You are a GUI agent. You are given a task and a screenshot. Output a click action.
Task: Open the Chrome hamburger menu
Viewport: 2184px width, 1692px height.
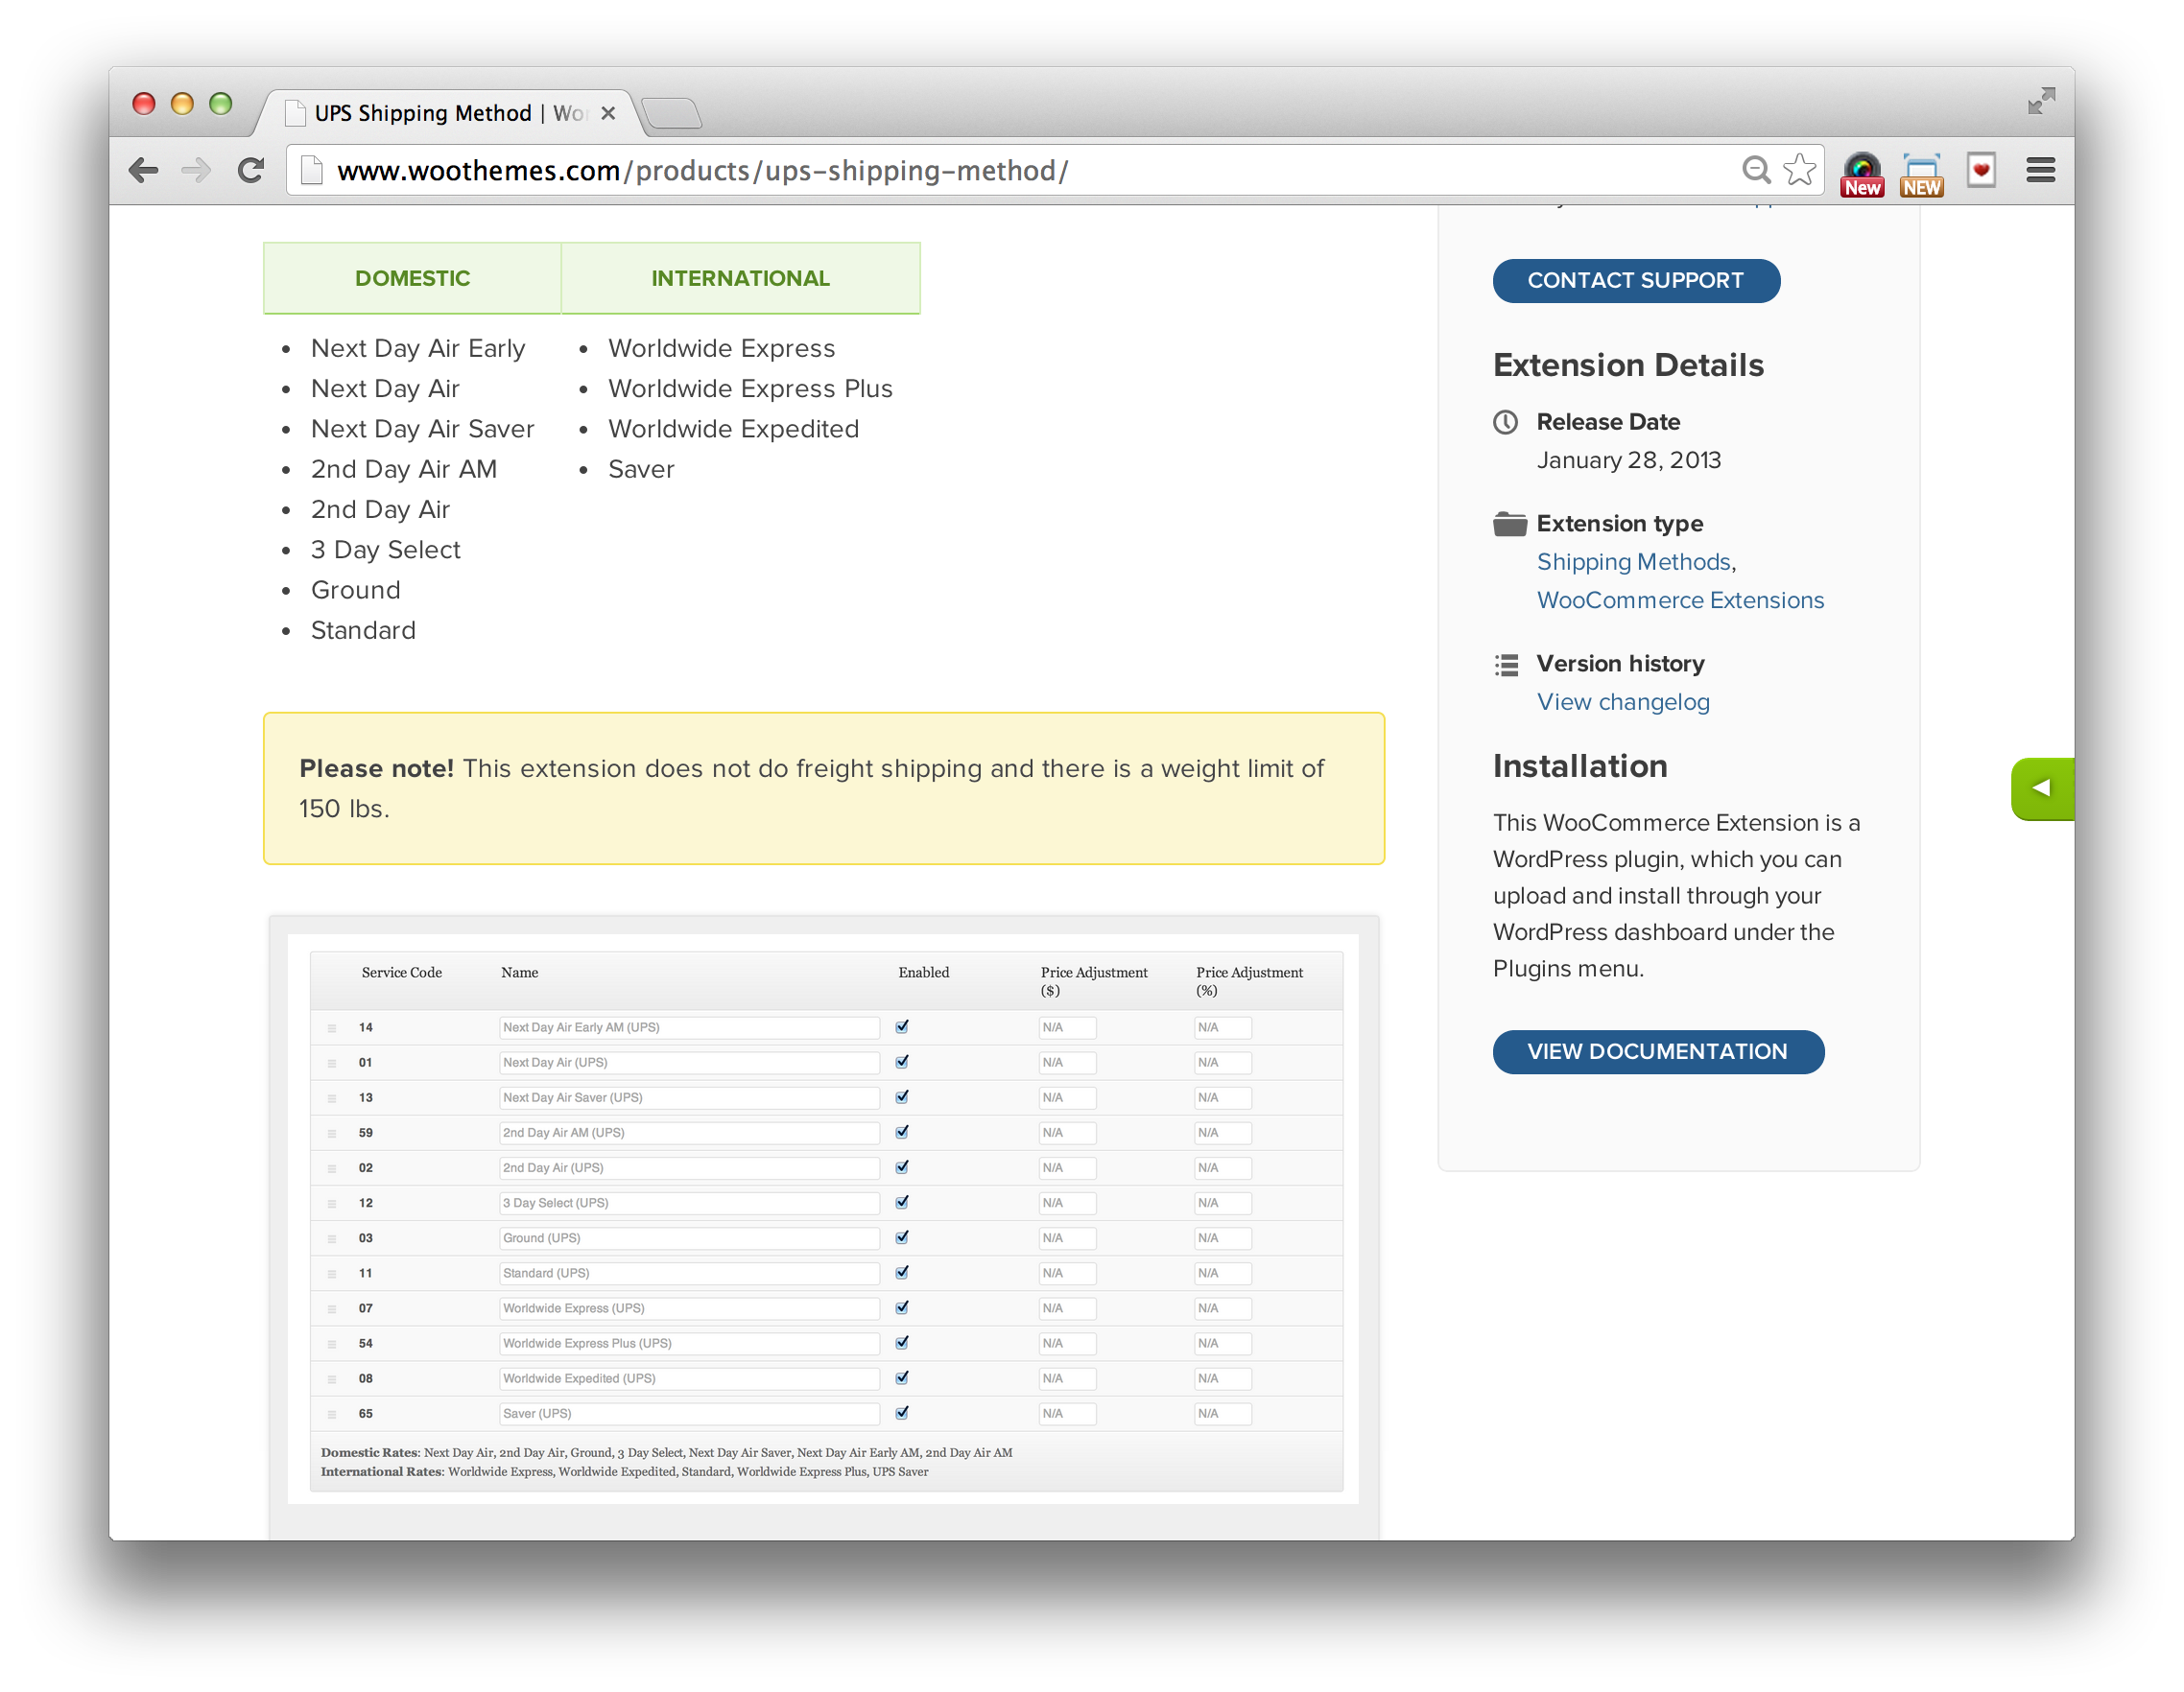point(2040,170)
